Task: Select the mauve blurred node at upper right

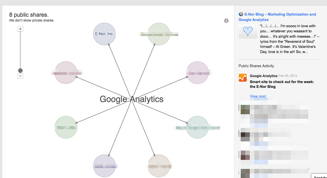Action: pyautogui.click(x=197, y=73)
